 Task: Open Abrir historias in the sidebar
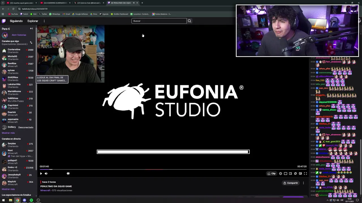[19, 35]
